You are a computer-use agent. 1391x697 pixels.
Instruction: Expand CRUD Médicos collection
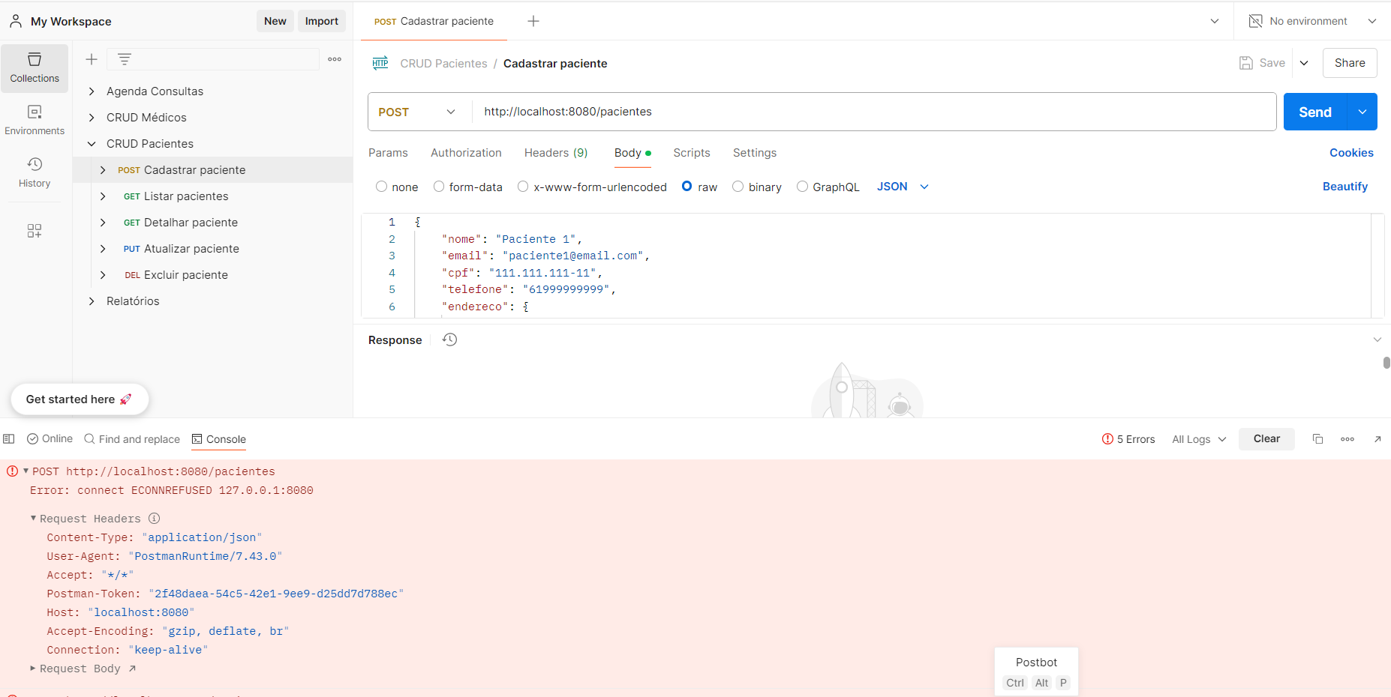tap(92, 118)
